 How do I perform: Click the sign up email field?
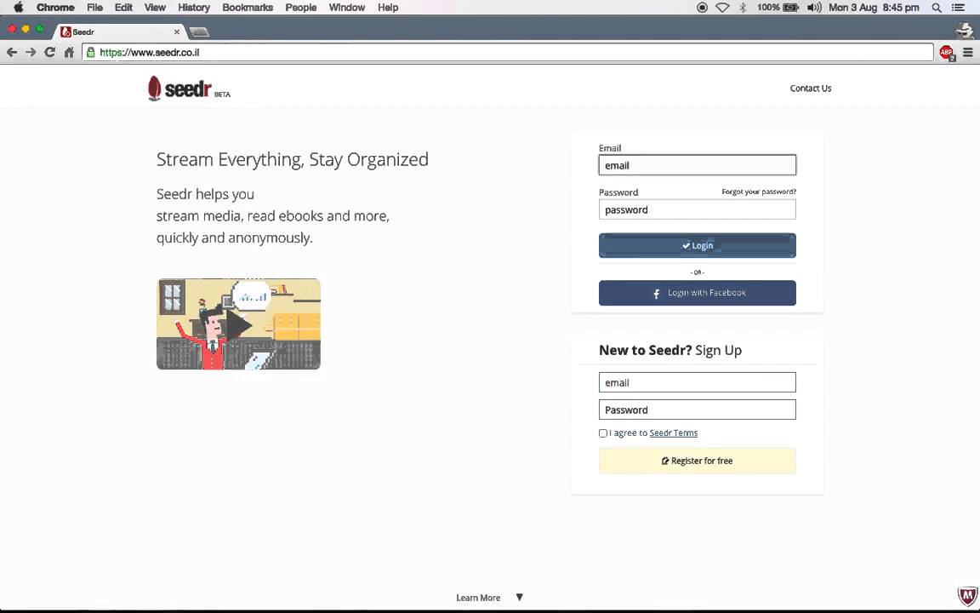698,382
